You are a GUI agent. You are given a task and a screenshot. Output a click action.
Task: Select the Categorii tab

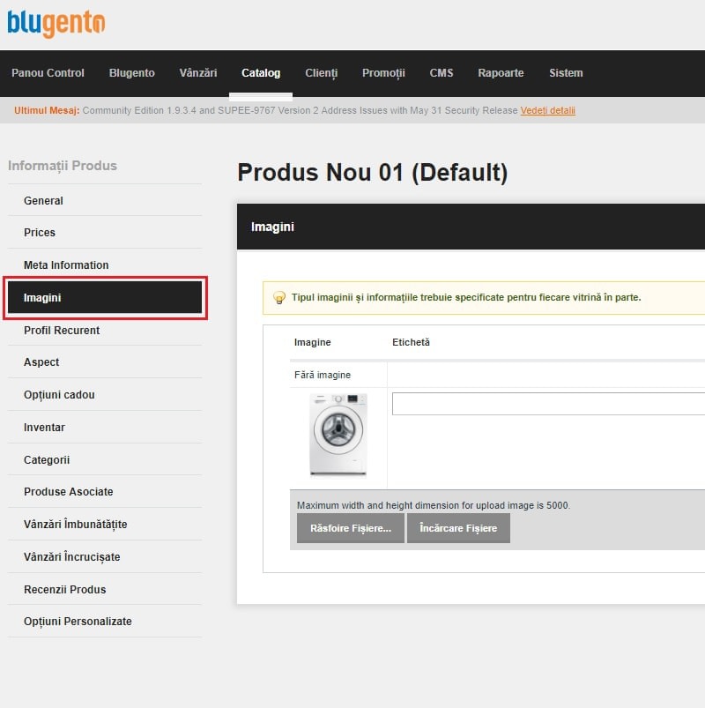click(105, 459)
